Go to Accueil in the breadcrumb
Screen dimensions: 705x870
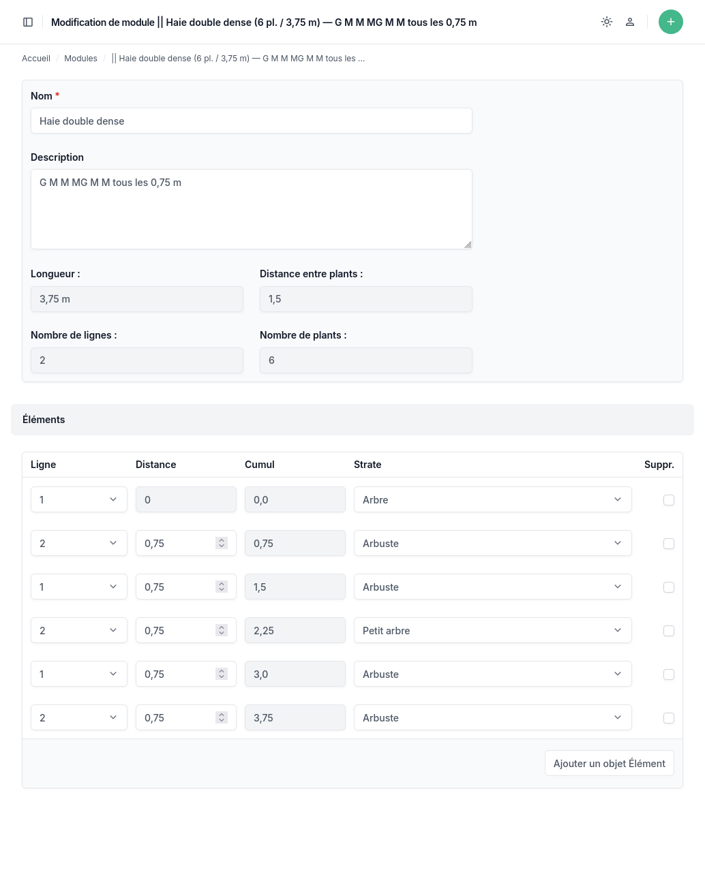point(36,59)
